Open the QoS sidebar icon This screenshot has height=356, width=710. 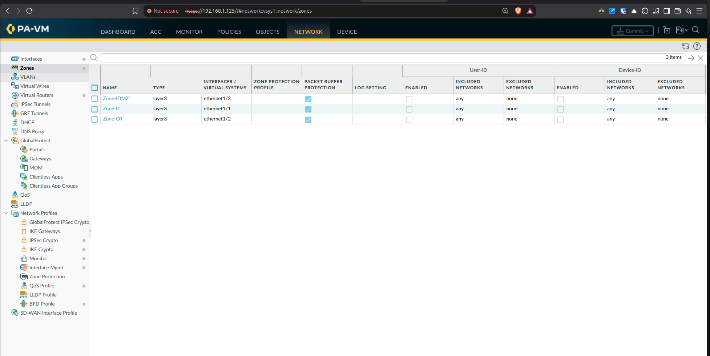tap(15, 195)
